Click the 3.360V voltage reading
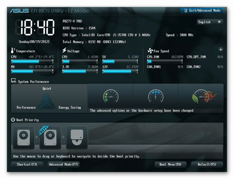Viewport: 234px width, 179px height. (93, 67)
